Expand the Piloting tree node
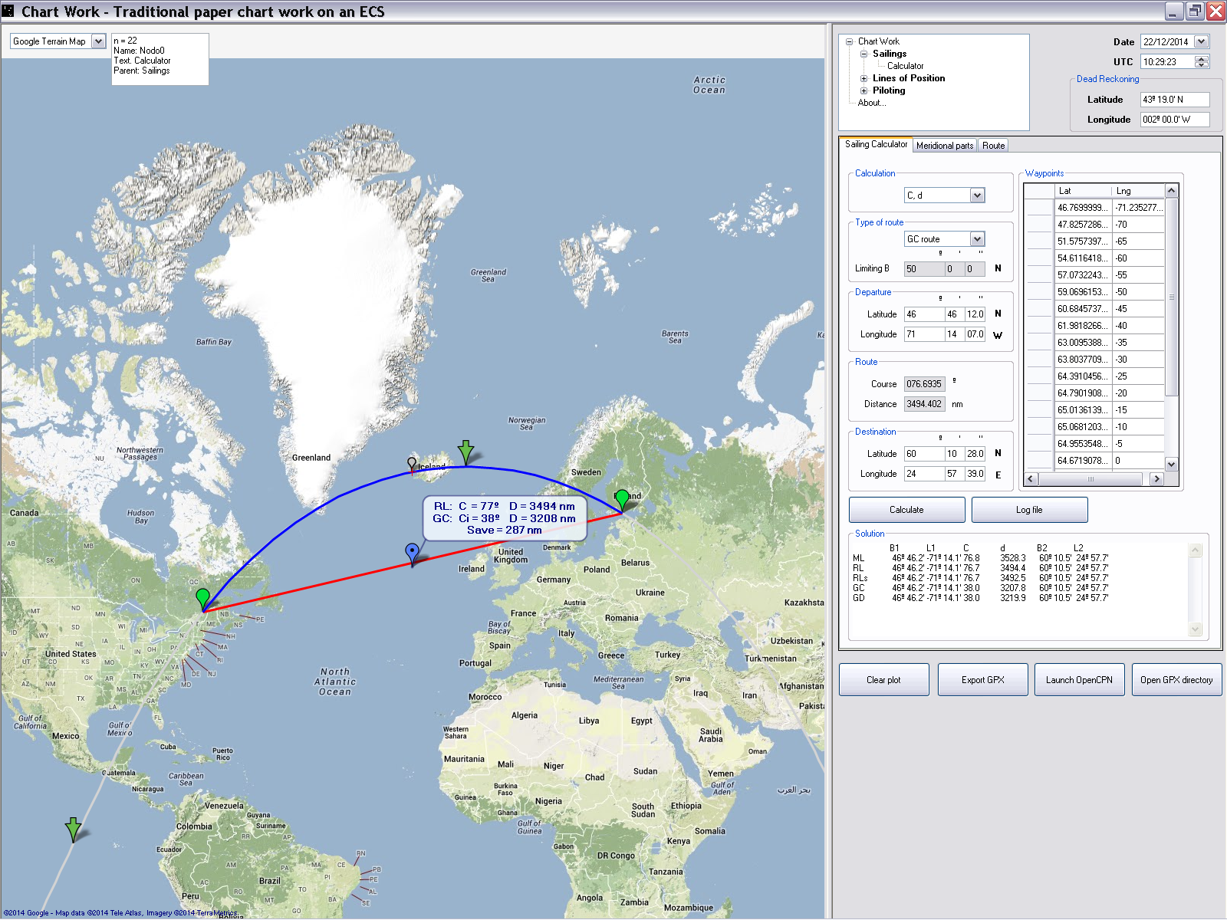The image size is (1227, 920). tap(864, 90)
